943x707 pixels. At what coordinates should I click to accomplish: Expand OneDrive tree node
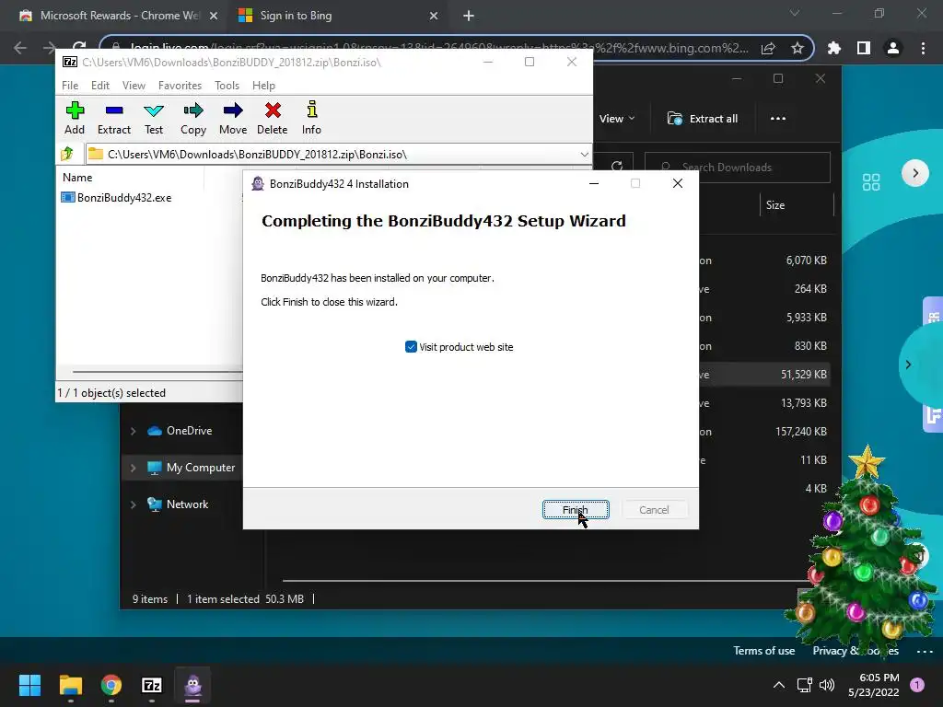[x=133, y=431]
